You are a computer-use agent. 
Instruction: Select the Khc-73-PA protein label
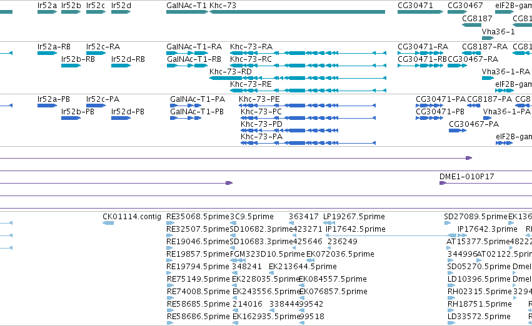261,137
